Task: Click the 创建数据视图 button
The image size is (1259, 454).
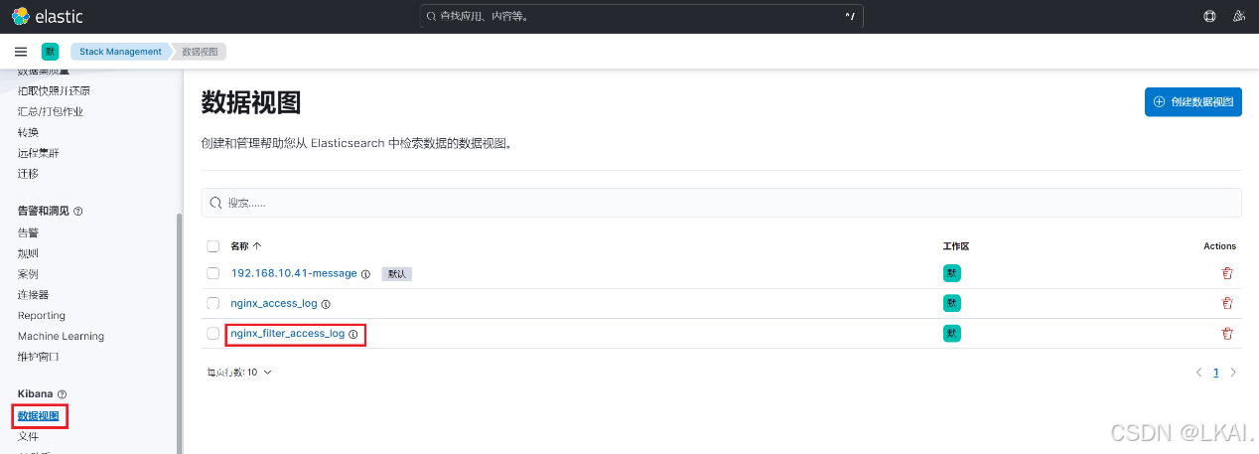Action: (x=1192, y=101)
